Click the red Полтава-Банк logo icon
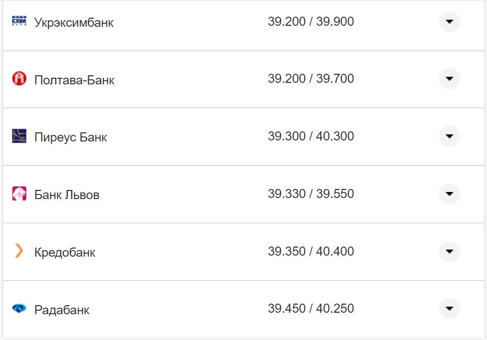This screenshot has height=340, width=487. tap(19, 78)
